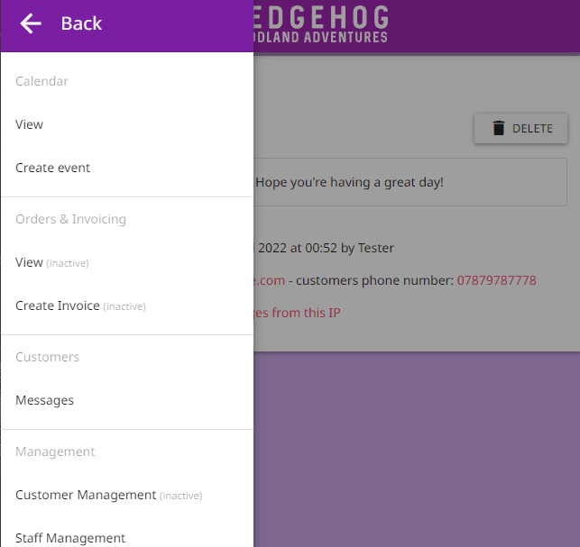Select Customer Management menu item

[86, 495]
